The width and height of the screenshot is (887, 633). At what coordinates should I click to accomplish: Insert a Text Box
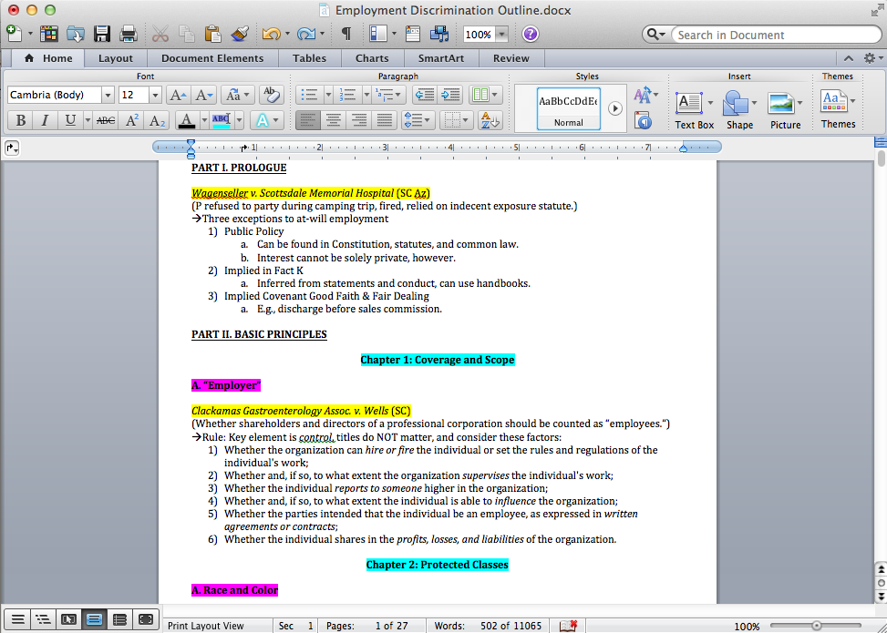(x=694, y=109)
